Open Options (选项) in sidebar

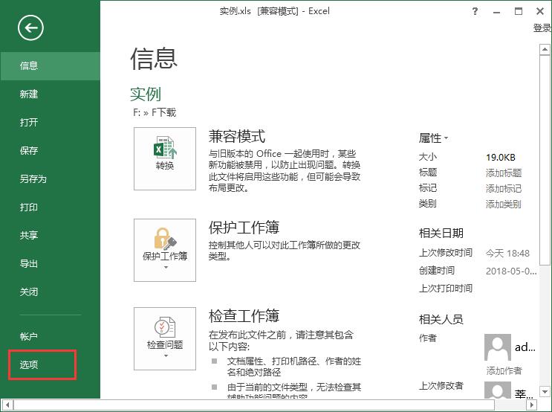pyautogui.click(x=30, y=364)
